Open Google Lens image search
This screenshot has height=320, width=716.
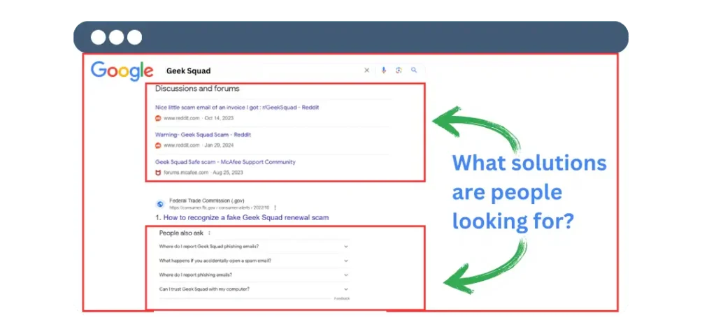[x=399, y=71]
